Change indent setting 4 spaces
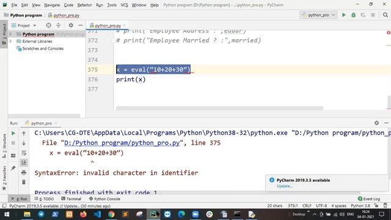 338,206
